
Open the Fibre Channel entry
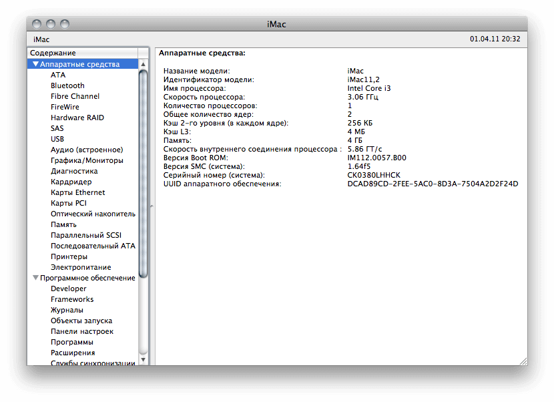click(x=75, y=96)
